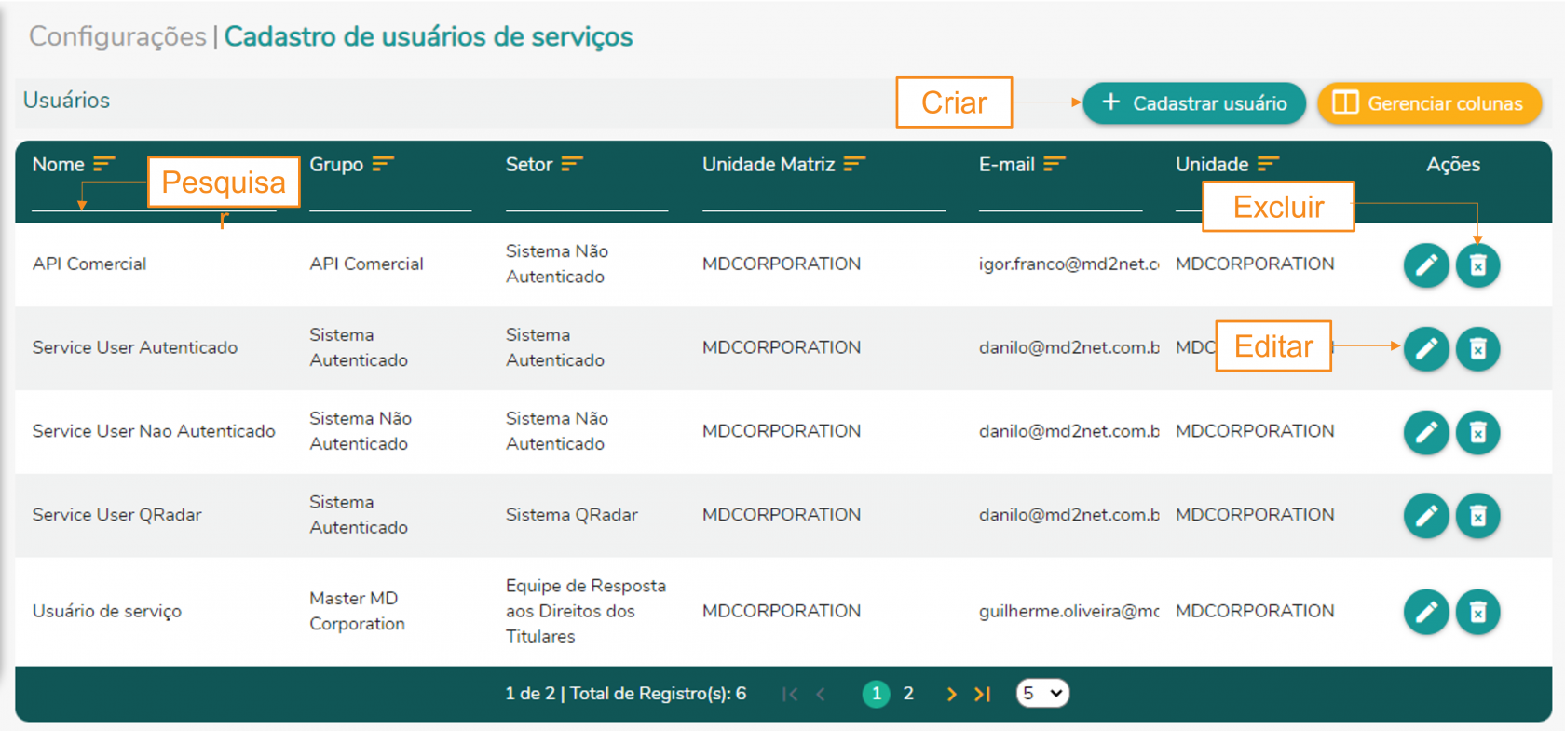Open Gerenciar colunas
Viewport: 1565px width, 731px height.
pos(1429,103)
